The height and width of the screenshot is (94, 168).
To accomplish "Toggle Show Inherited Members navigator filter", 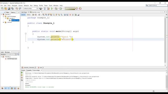I will pyautogui.click(x=2, y=88).
